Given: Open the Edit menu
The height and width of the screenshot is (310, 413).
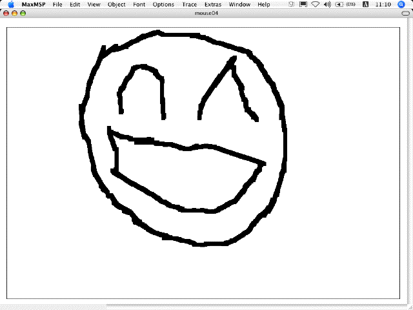Looking at the screenshot, I should [75, 5].
